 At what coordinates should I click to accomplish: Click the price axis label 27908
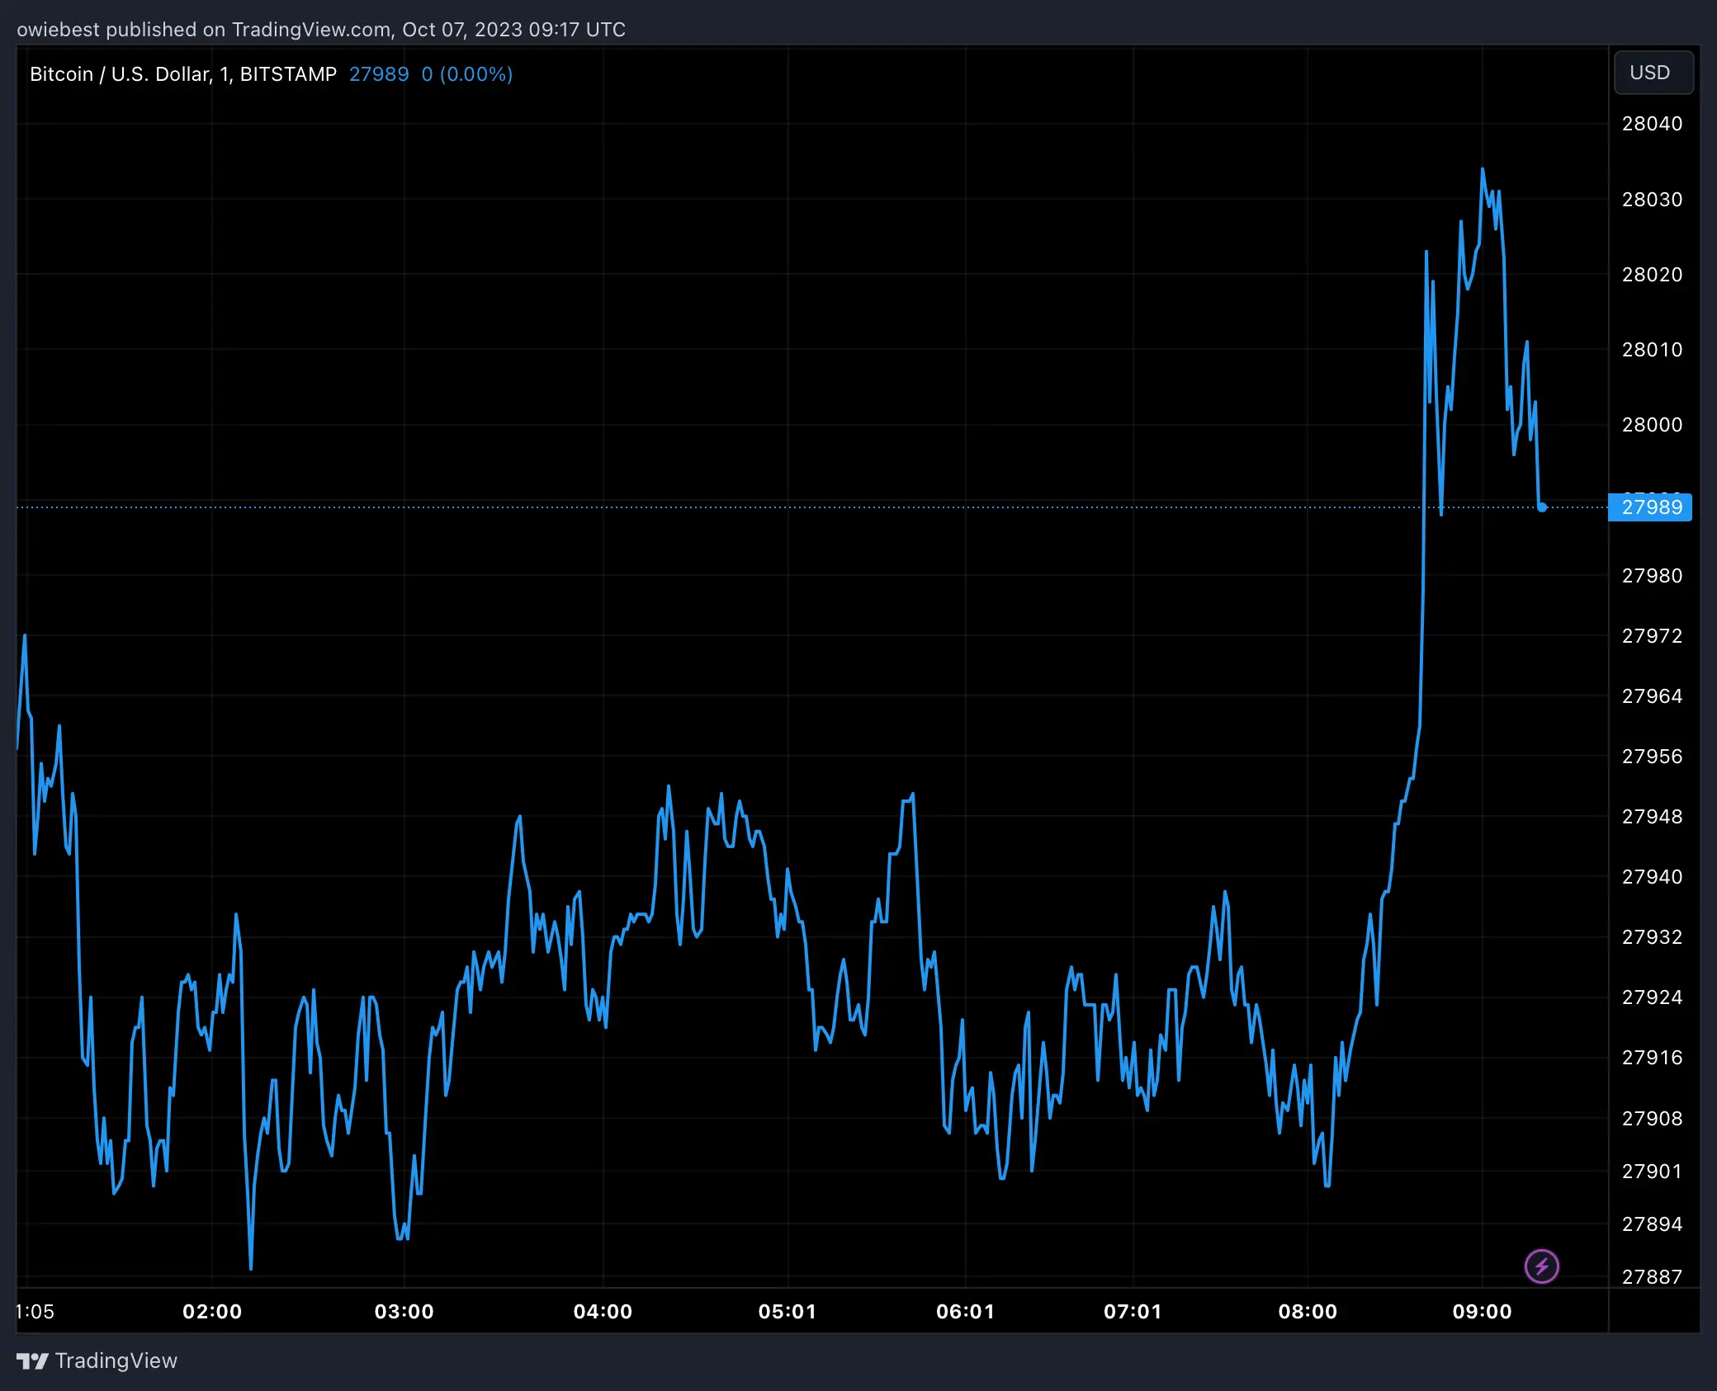(1652, 1119)
